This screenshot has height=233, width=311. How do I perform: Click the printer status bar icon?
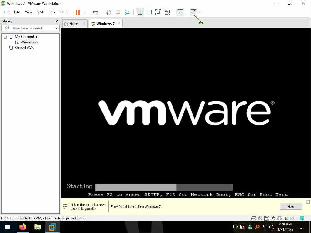[x=279, y=218]
